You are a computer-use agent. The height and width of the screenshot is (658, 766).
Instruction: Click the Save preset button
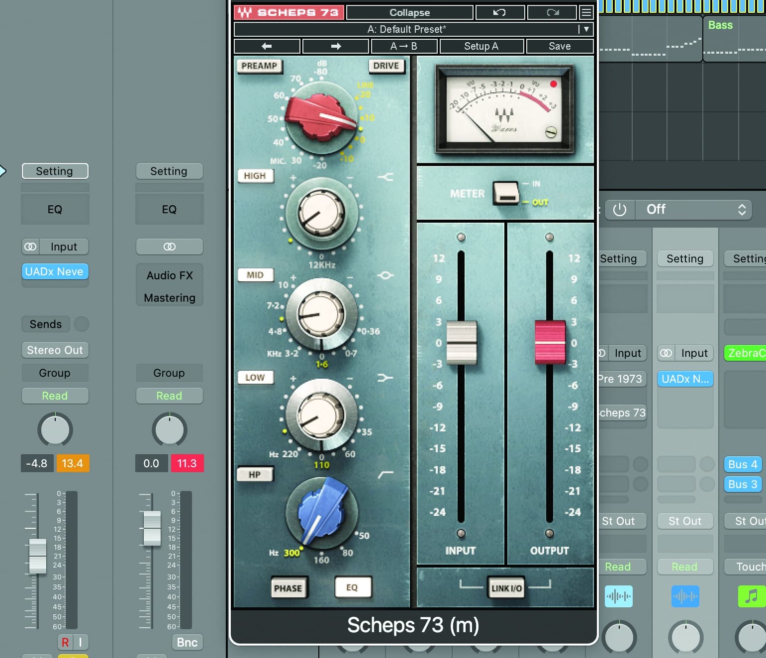(560, 46)
